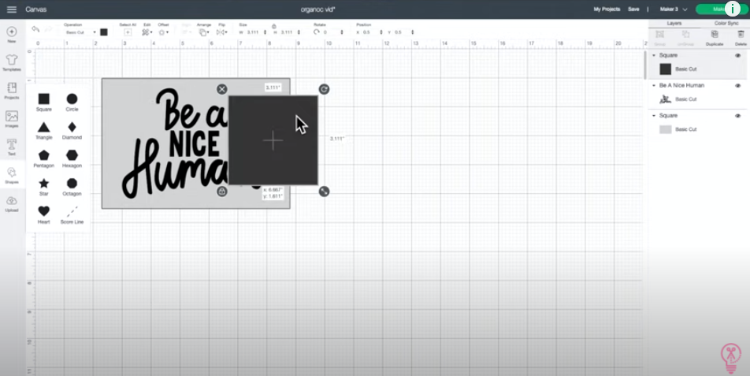Select the Text tool

(x=12, y=147)
